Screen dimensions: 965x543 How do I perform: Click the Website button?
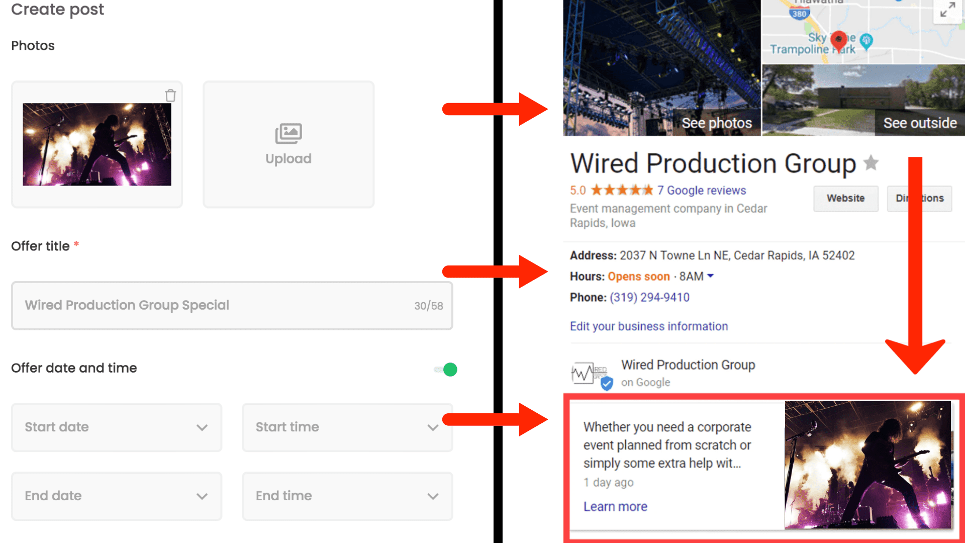pos(845,199)
